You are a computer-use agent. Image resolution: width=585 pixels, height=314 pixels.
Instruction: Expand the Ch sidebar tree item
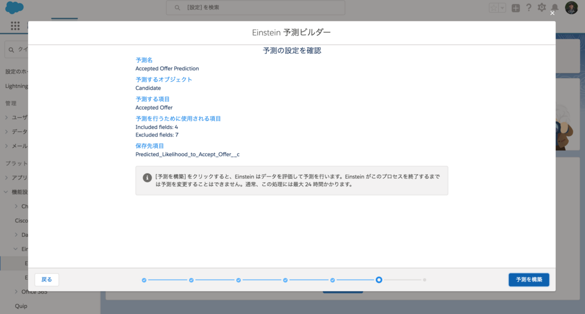16,206
